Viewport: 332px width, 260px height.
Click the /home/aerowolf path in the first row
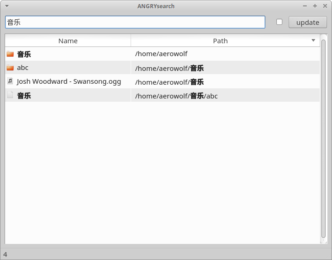161,54
